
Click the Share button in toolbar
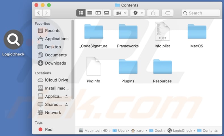click(153, 13)
